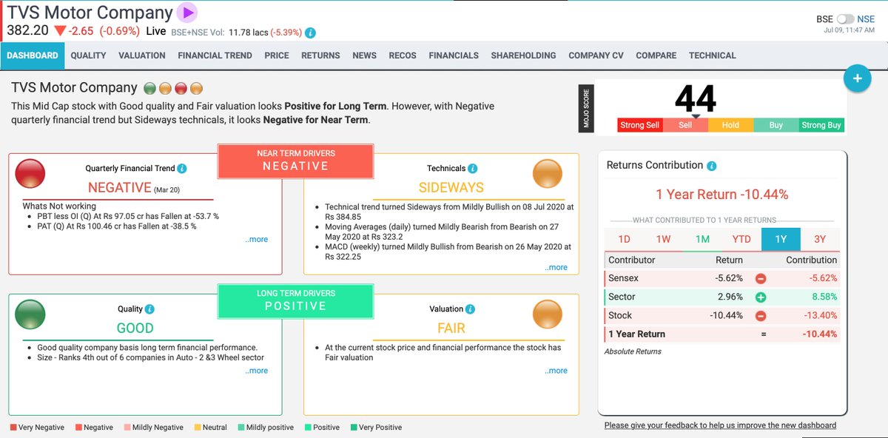Viewport: 888px width, 438px height.
Task: Click last orange dot beside company heading
Action: tap(196, 88)
